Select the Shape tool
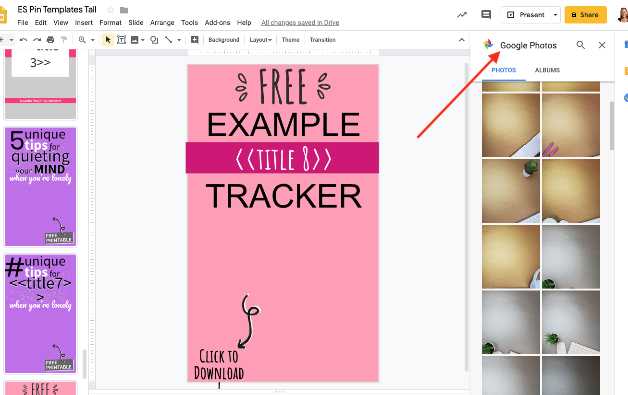This screenshot has width=628, height=395. [x=154, y=40]
